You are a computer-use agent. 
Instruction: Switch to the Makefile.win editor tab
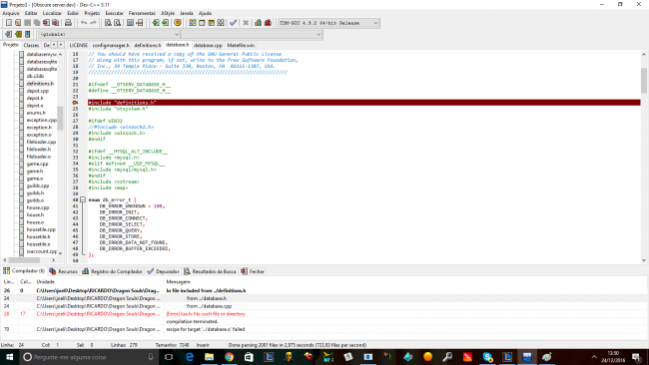pos(241,45)
